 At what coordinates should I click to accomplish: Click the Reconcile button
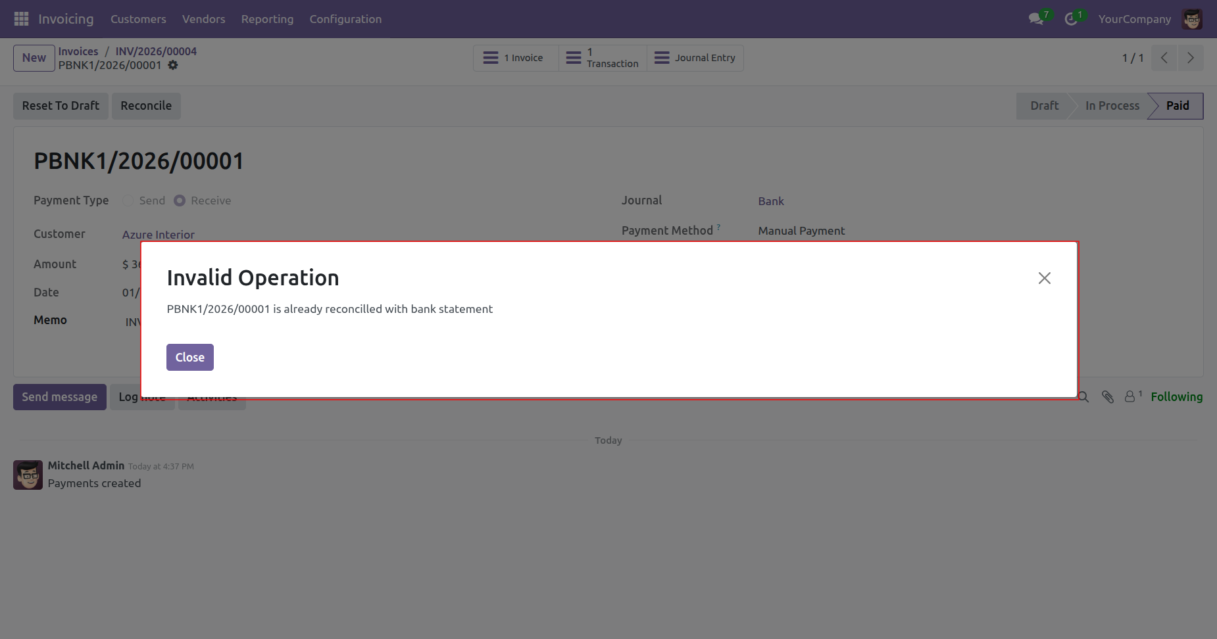146,106
